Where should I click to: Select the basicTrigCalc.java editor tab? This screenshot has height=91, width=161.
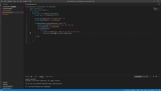(31, 4)
